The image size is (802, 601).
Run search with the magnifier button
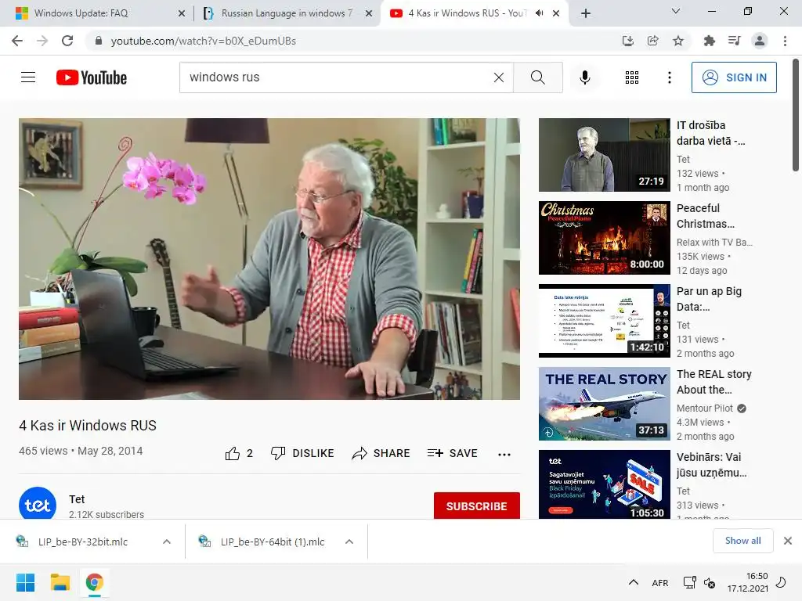tap(537, 77)
